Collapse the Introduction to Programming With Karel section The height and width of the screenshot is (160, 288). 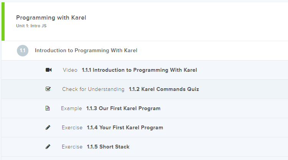point(86,50)
